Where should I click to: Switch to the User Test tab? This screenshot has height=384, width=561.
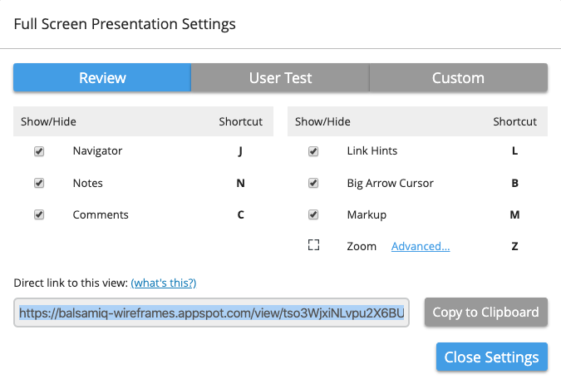(280, 78)
